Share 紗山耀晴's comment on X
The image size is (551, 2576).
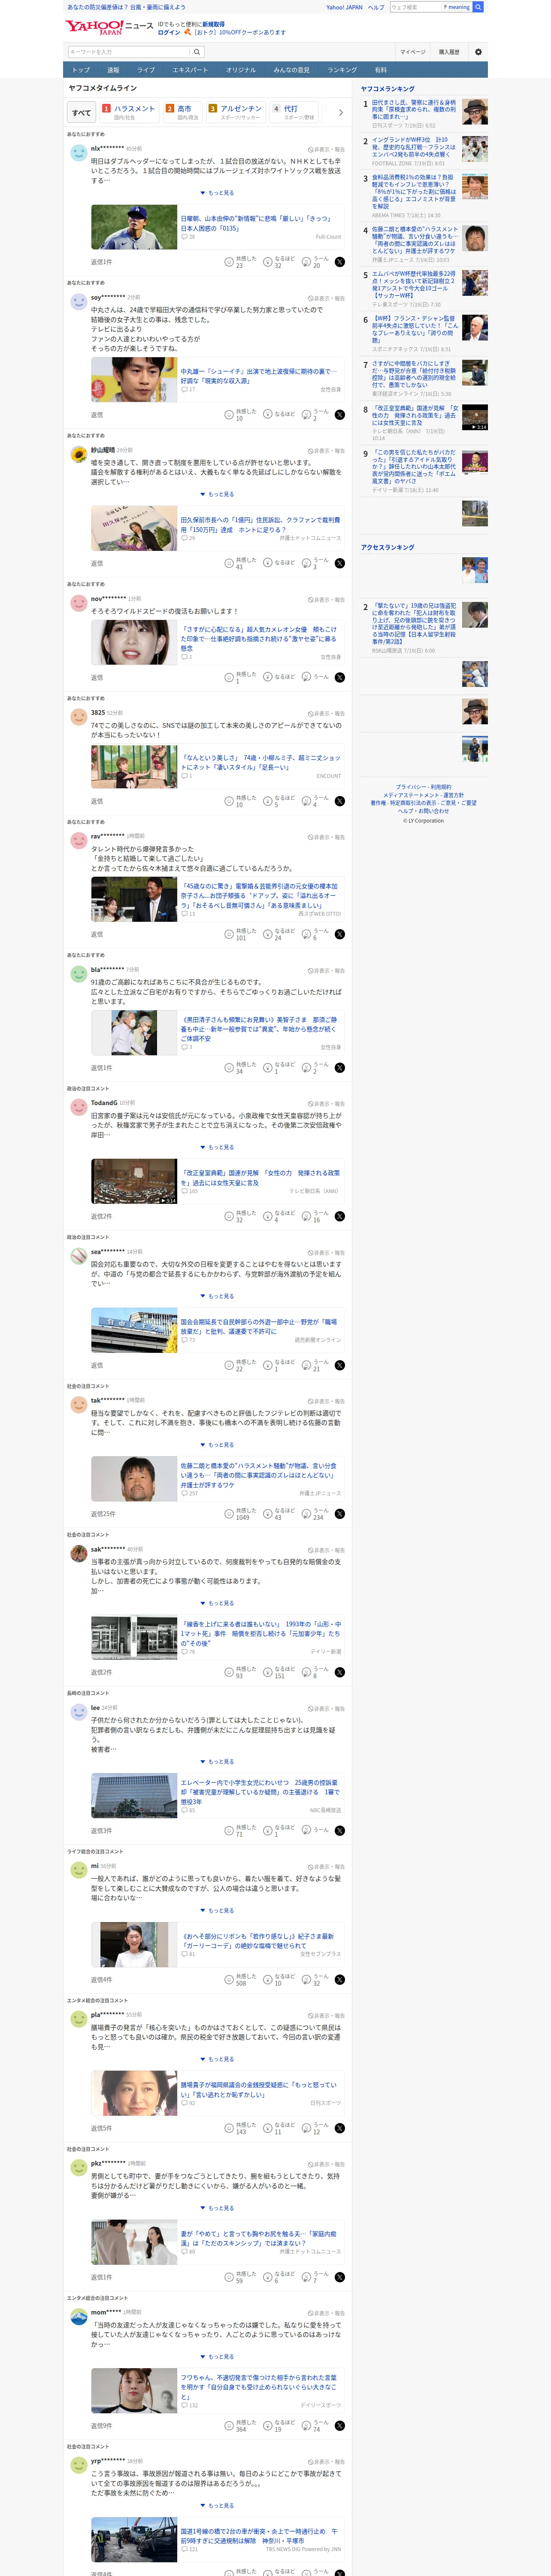(340, 563)
